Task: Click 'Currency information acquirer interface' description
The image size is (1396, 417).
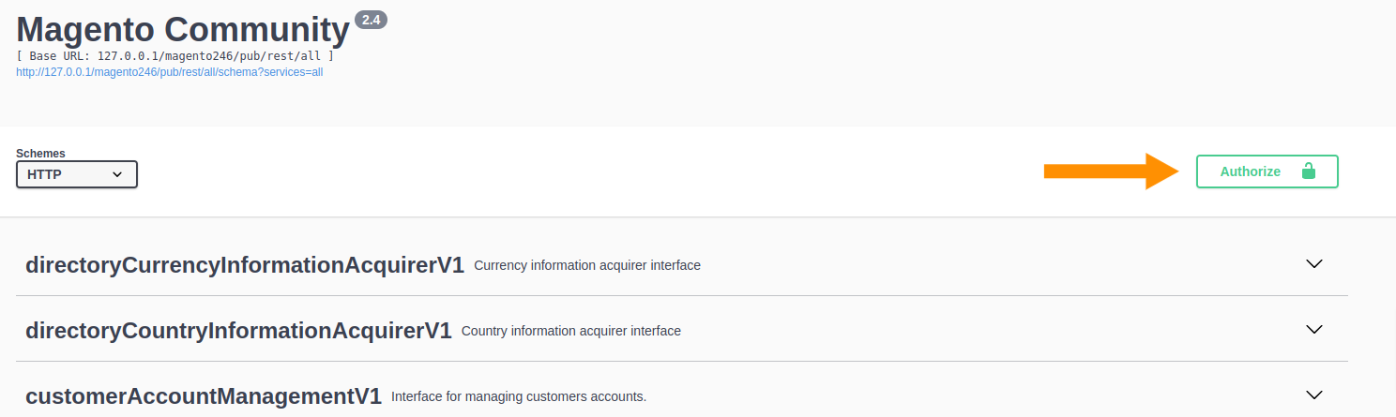Action: point(587,265)
